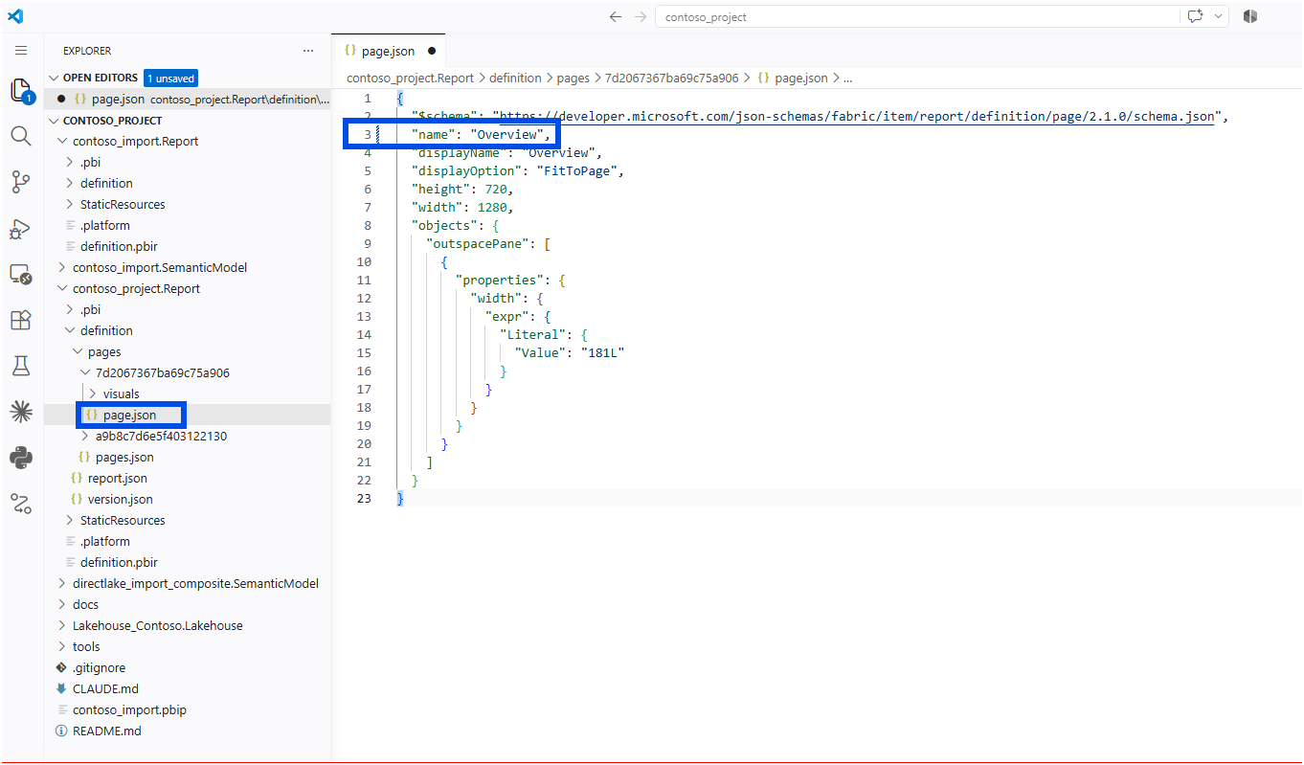
Task: Open the Claude asterisk panel
Action: point(21,412)
